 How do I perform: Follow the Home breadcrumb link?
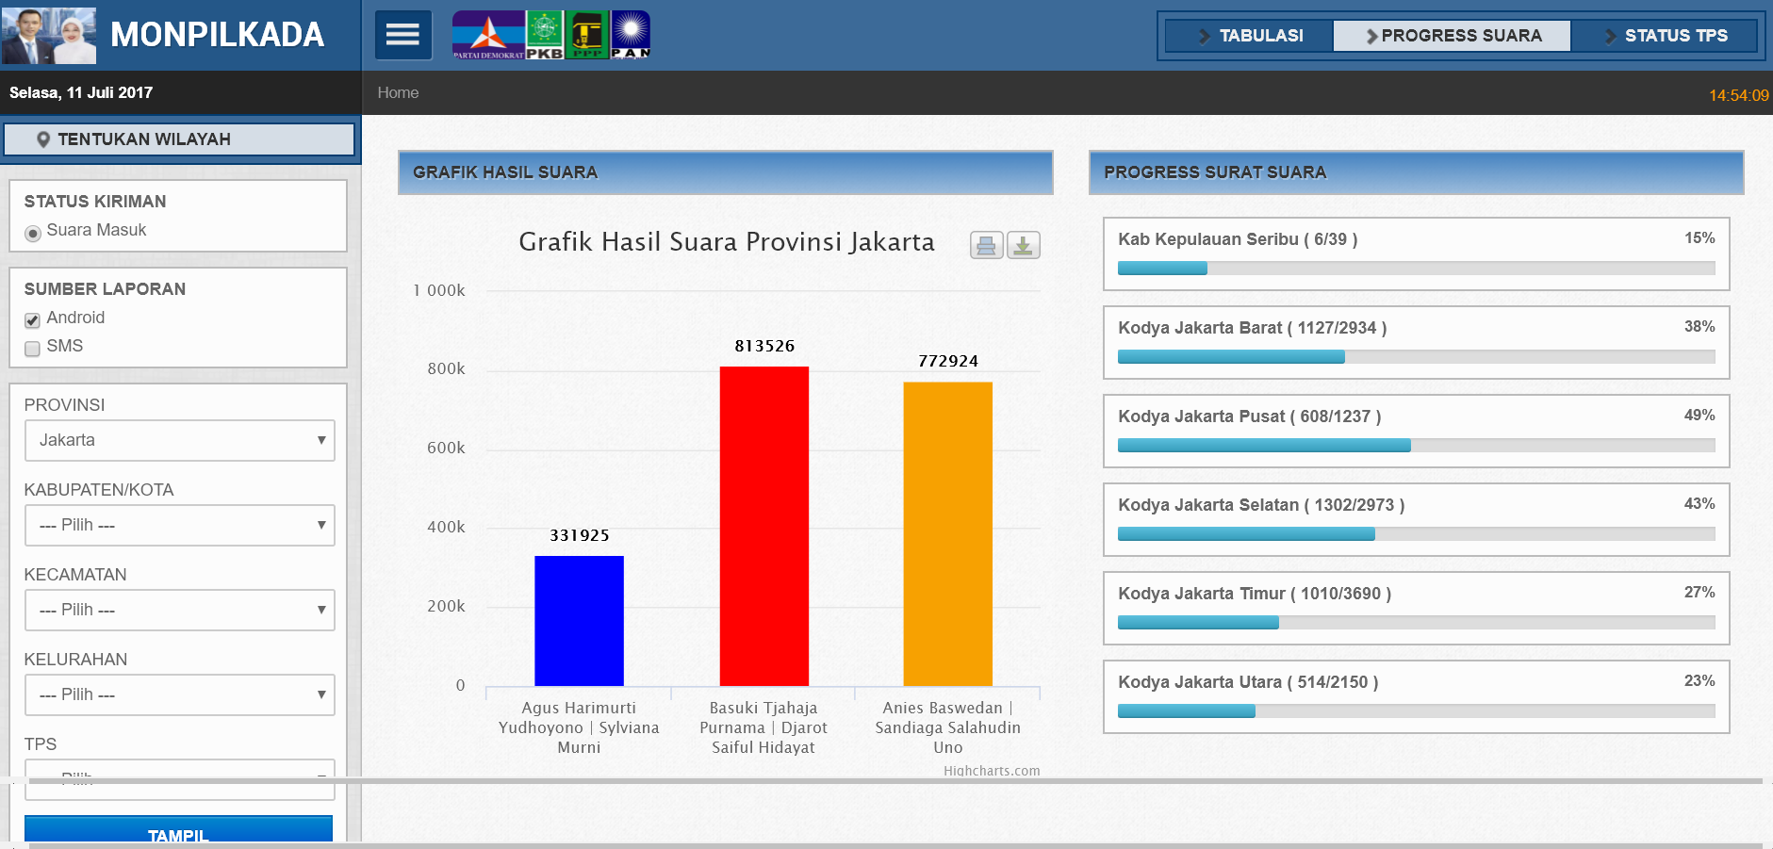point(398,92)
